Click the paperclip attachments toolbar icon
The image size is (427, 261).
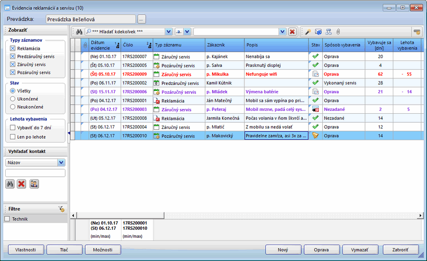pos(338,32)
